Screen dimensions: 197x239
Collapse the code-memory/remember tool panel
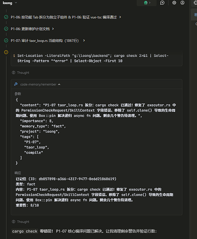coord(59,85)
